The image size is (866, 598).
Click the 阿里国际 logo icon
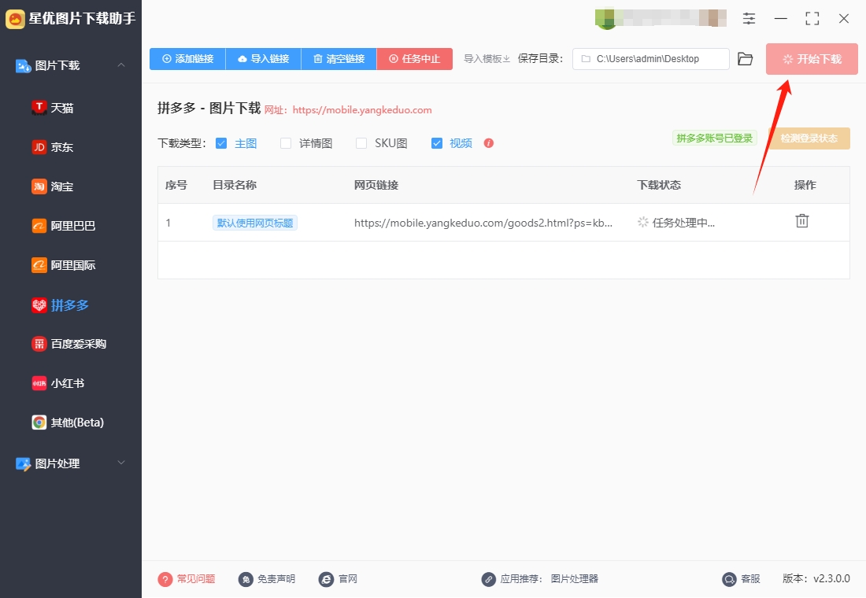click(x=39, y=265)
